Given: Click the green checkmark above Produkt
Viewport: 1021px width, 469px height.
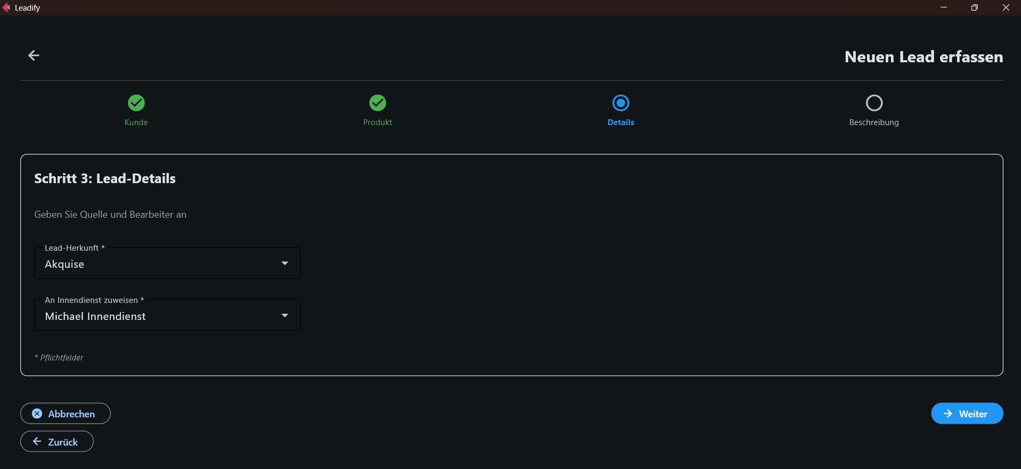Looking at the screenshot, I should point(377,102).
